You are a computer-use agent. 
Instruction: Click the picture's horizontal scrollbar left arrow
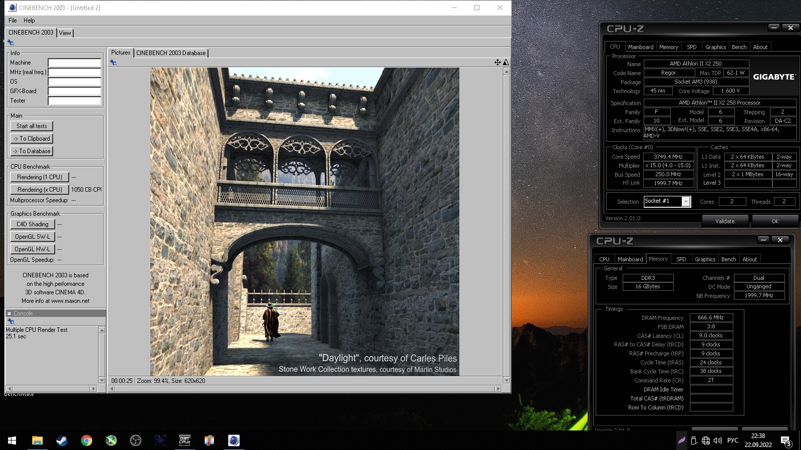112,388
